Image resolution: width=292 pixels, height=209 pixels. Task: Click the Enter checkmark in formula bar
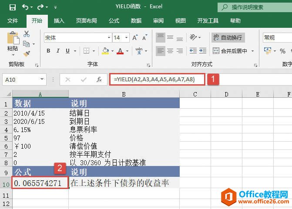(84, 80)
